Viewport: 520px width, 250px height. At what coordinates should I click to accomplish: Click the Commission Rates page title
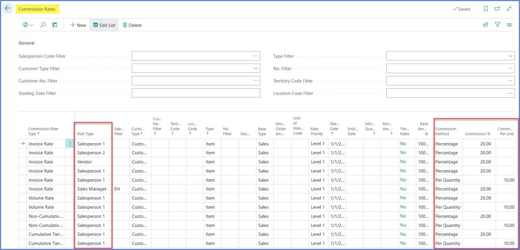click(x=37, y=9)
